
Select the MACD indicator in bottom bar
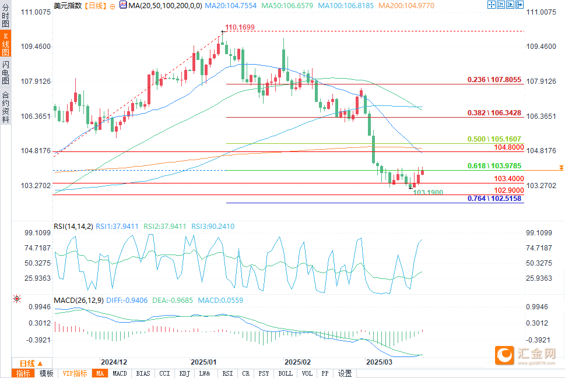pos(120,373)
